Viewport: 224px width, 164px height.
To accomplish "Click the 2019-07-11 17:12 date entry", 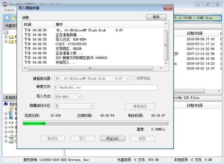I will point(201,44).
